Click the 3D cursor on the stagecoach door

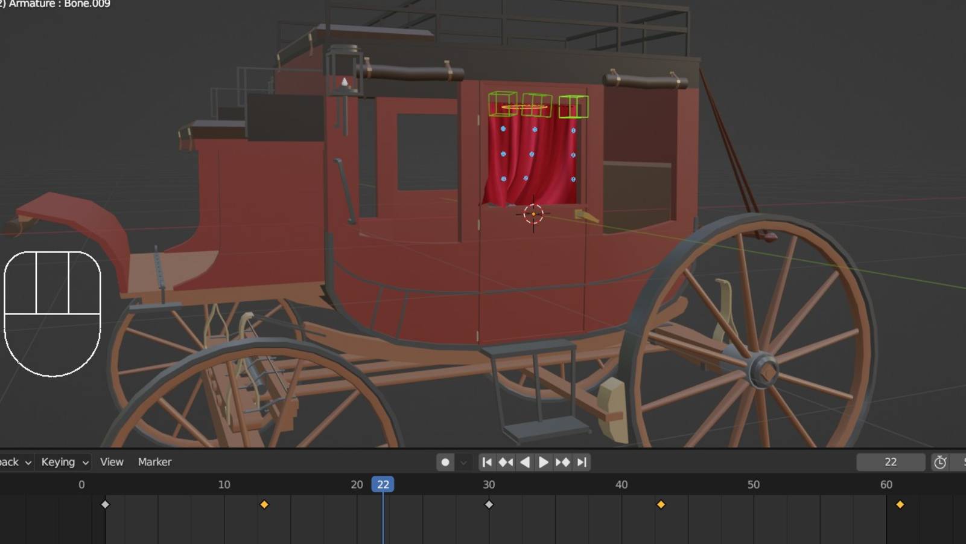coord(533,214)
